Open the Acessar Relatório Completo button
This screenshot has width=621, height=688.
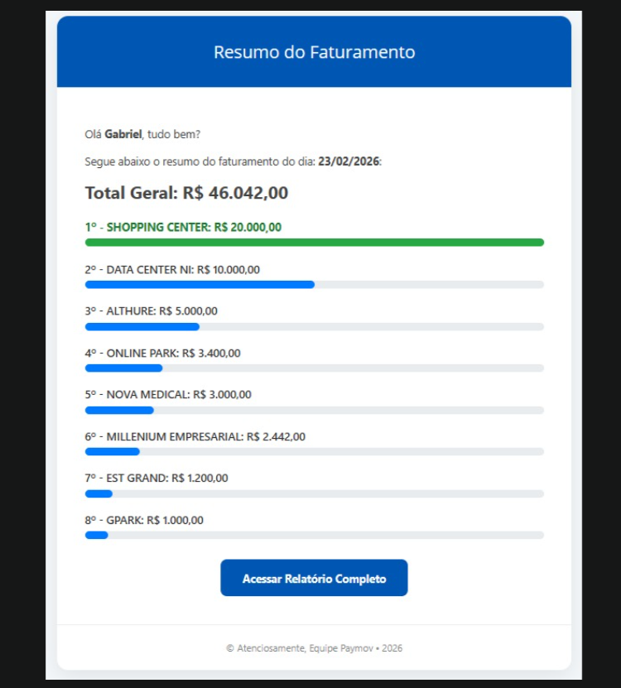[x=314, y=577]
